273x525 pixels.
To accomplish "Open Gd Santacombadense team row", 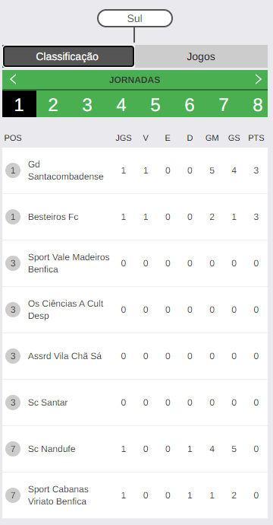I will (x=135, y=170).
